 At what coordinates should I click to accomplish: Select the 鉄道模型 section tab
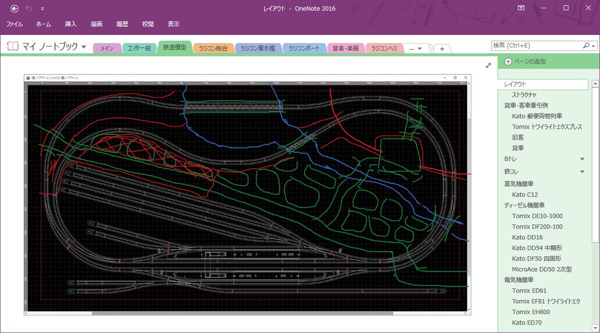175,47
